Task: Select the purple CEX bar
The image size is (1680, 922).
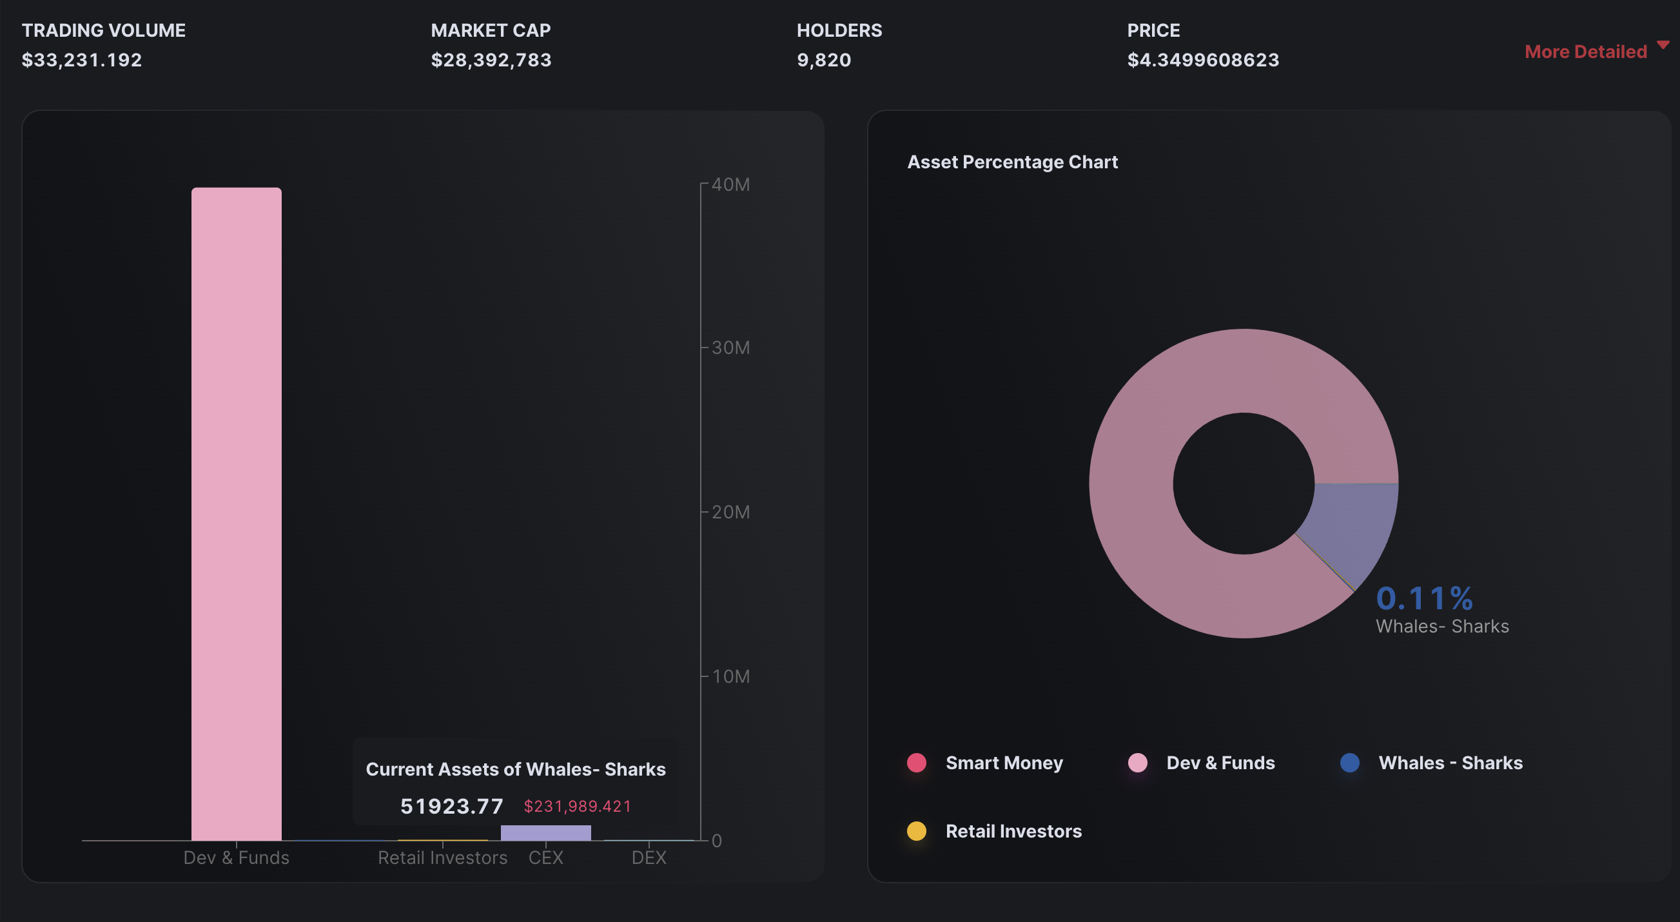Action: [545, 833]
